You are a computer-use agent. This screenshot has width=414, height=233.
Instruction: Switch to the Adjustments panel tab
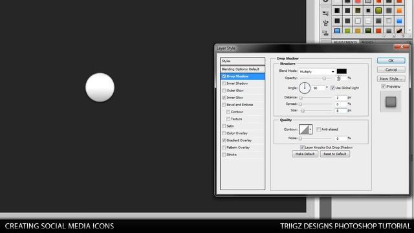(345, 42)
